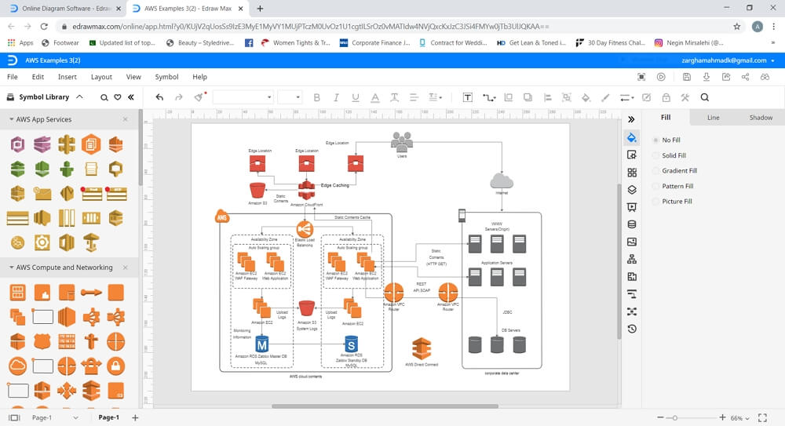The width and height of the screenshot is (785, 426).
Task: Open the Database panel icon
Action: 632,224
